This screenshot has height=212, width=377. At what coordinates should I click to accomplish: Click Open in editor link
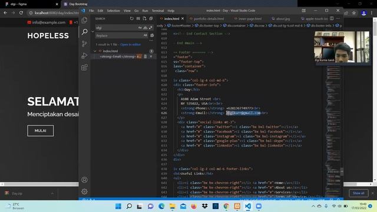(131, 45)
